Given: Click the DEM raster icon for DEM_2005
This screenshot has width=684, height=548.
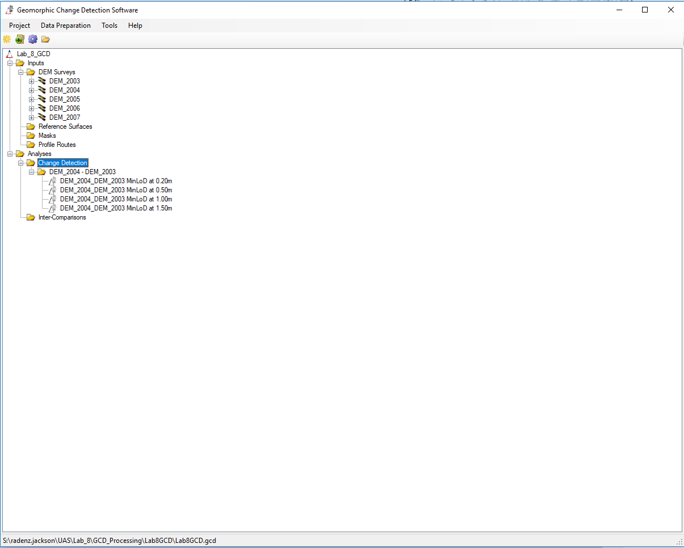Looking at the screenshot, I should 41,99.
